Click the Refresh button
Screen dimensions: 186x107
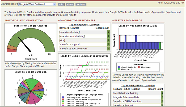81,4
